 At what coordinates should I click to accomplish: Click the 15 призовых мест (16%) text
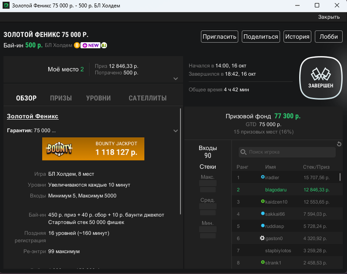point(264,132)
